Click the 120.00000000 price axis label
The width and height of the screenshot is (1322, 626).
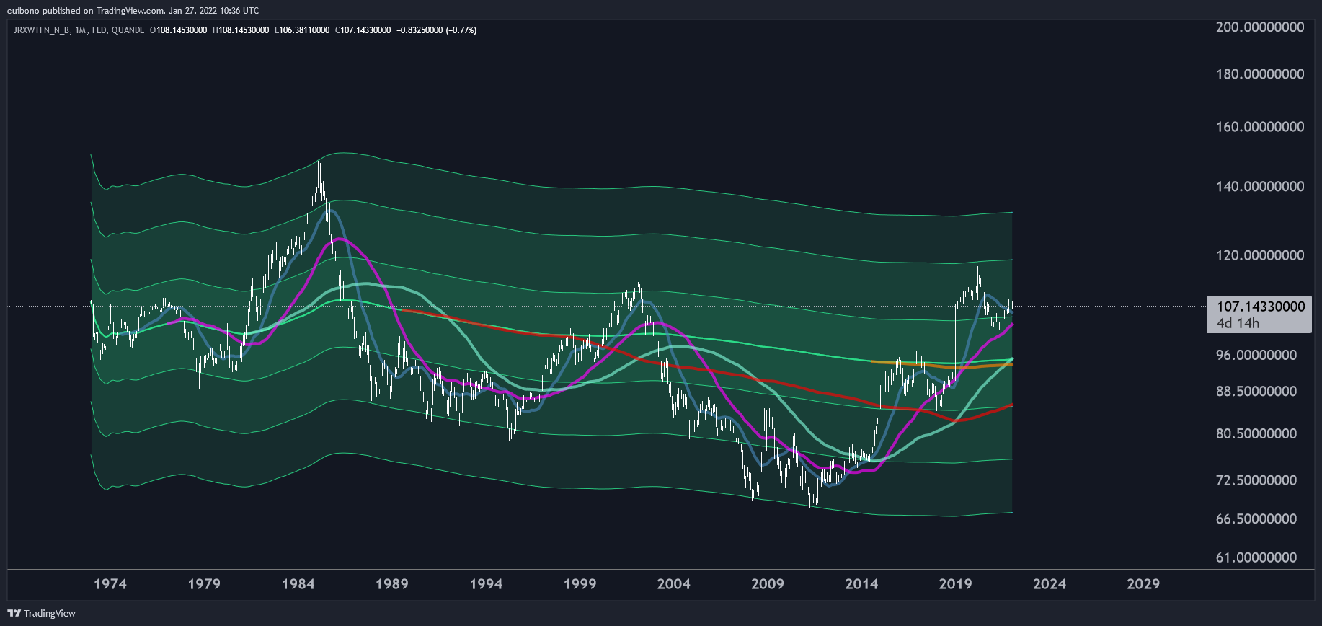(x=1260, y=255)
